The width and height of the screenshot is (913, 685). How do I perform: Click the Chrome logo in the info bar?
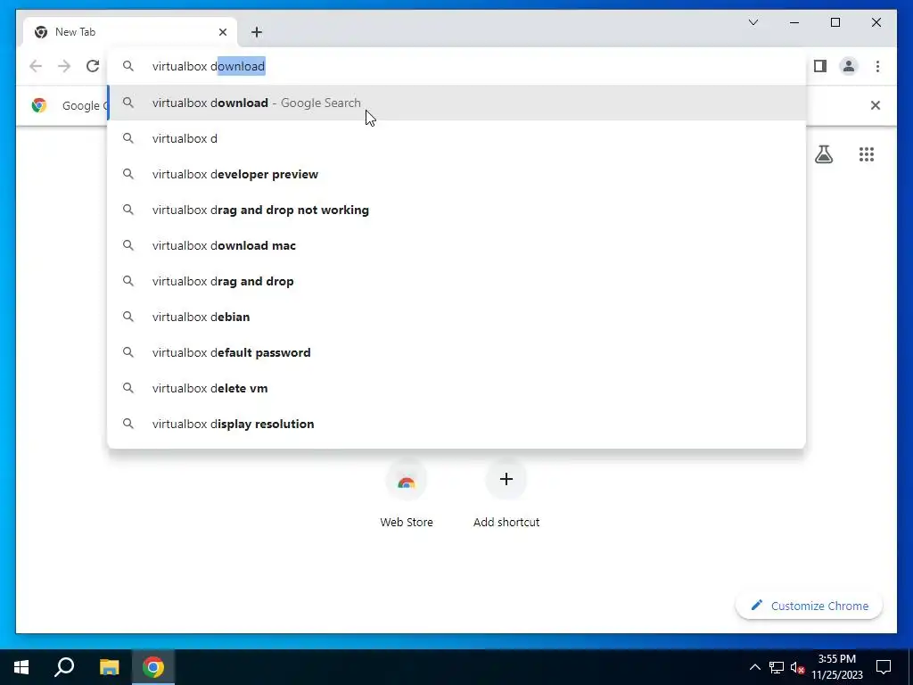pos(39,105)
